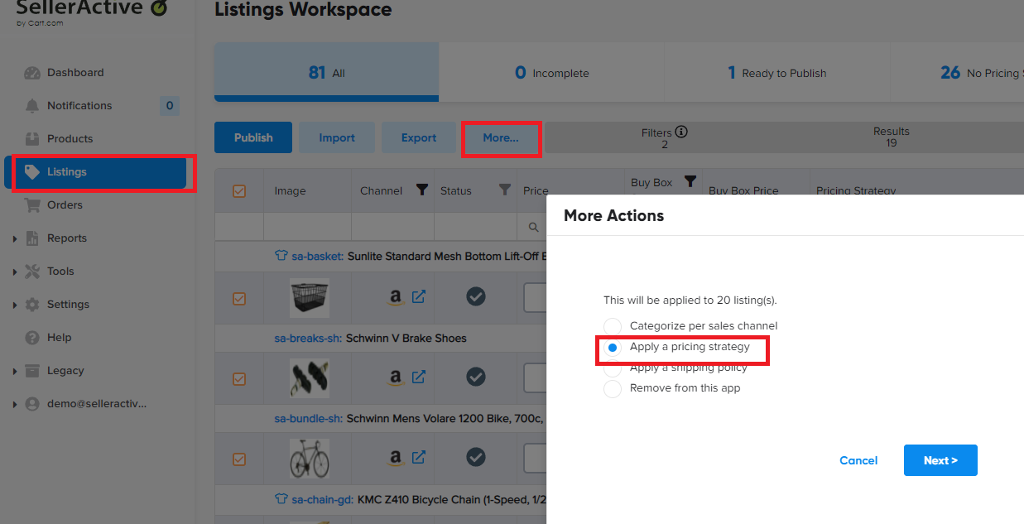
Task: Click the Amazon logo on Schwinn Brake Shoes row
Action: [x=396, y=377]
